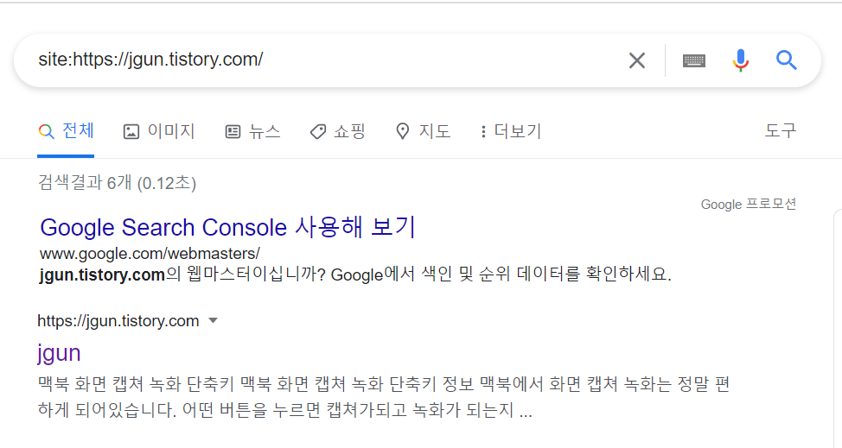Submit search with the blue magnifier icon
Screen dimensions: 842x448
pyautogui.click(x=786, y=60)
